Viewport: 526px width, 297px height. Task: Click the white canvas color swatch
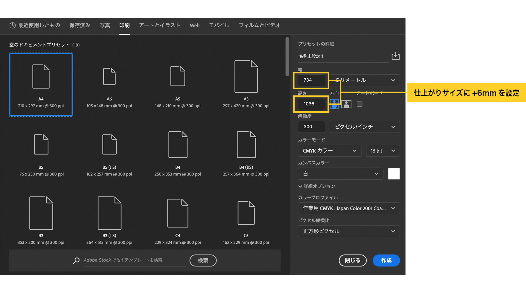(394, 174)
